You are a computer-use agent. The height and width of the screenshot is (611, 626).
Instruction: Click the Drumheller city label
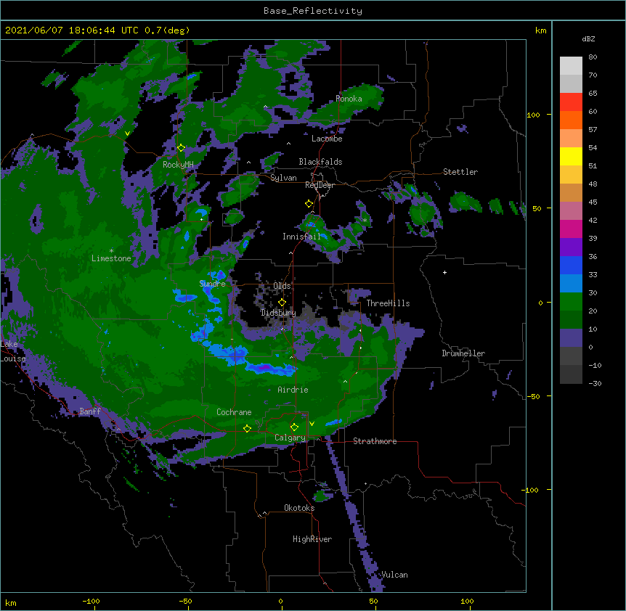click(x=463, y=353)
